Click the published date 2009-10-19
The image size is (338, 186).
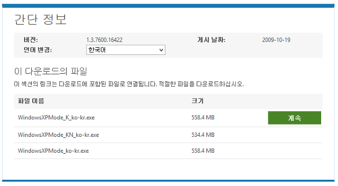276,40
